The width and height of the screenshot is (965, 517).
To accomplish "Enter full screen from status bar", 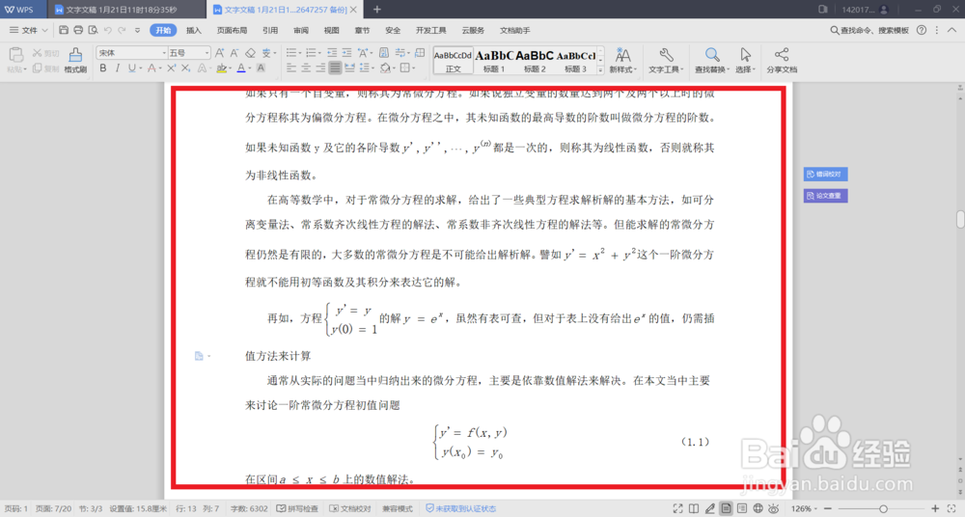I will pos(677,508).
